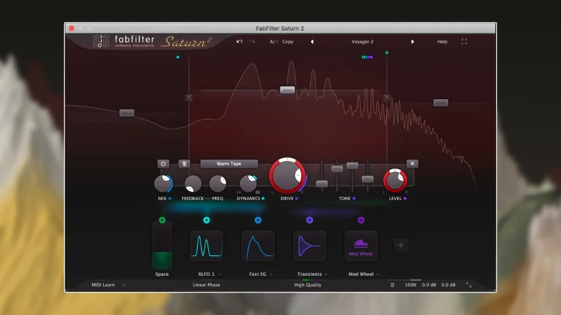Click the large Drive knob
Viewport: 561px width, 315px height.
pyautogui.click(x=287, y=176)
